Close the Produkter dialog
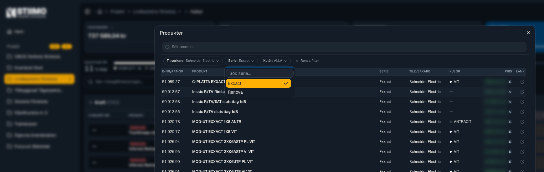The height and width of the screenshot is (172, 544). click(x=528, y=33)
